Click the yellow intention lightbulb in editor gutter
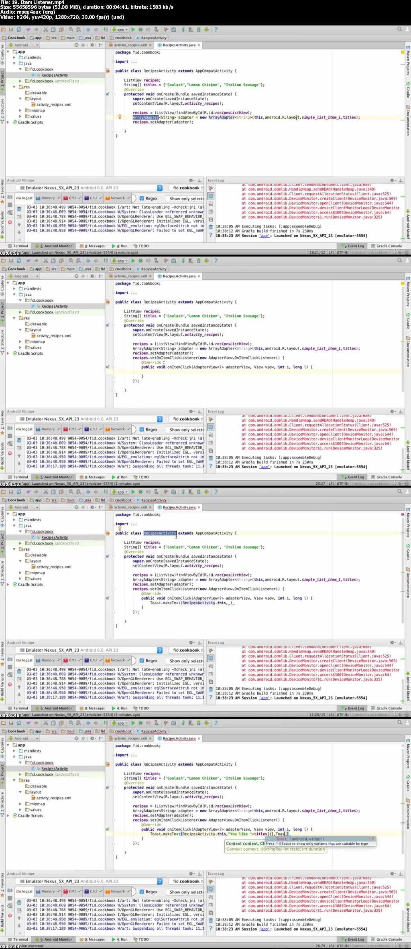This screenshot has width=411, height=949. click(119, 117)
